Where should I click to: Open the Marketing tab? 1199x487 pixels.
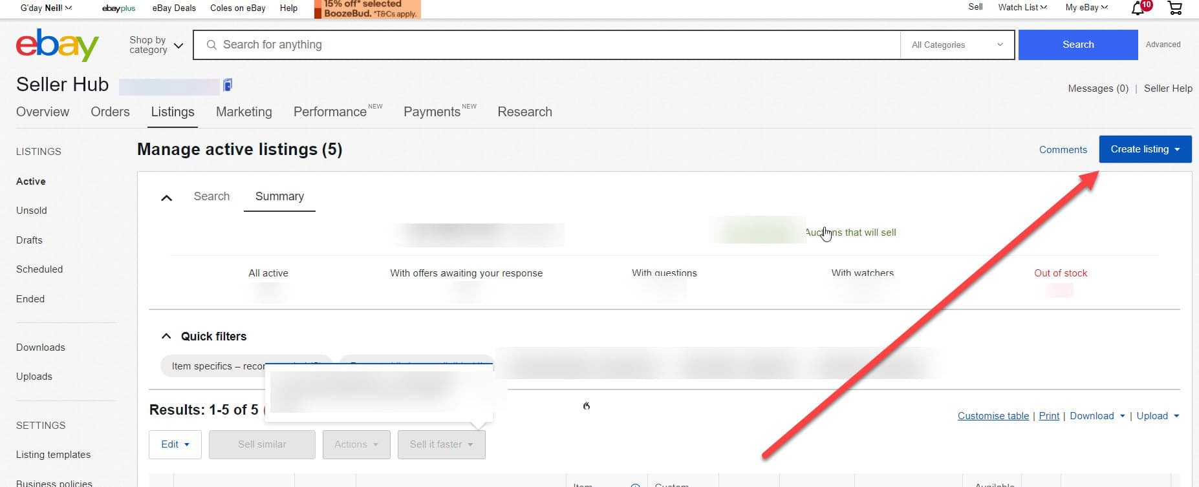pyautogui.click(x=244, y=112)
